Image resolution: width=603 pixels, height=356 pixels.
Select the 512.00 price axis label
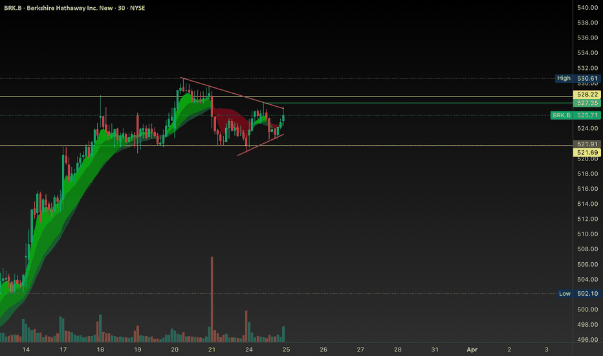point(587,219)
